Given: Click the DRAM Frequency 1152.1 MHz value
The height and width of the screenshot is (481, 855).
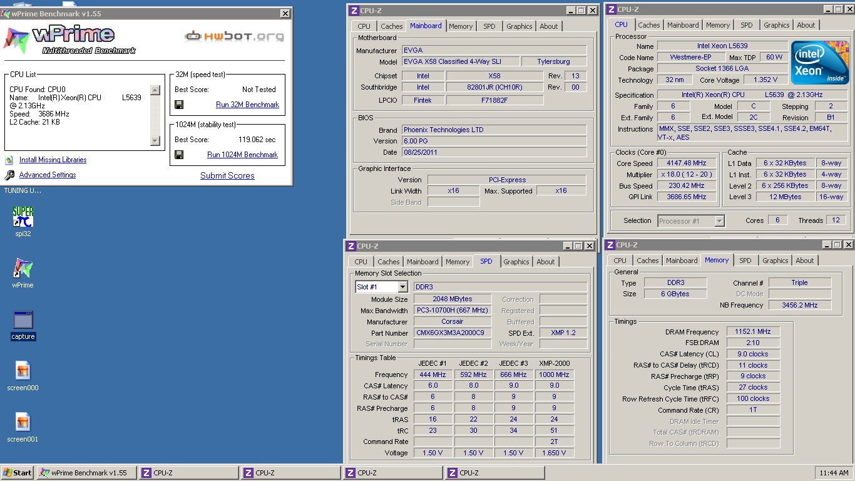Looking at the screenshot, I should click(x=753, y=332).
